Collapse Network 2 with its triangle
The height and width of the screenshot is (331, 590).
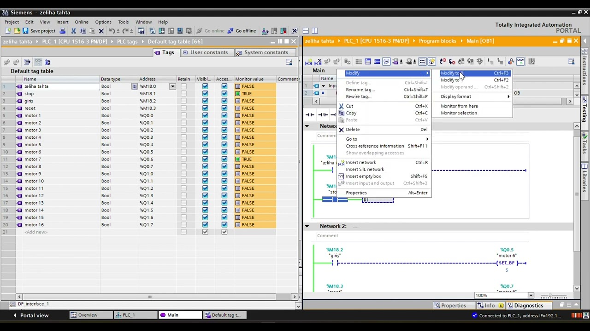tap(307, 226)
